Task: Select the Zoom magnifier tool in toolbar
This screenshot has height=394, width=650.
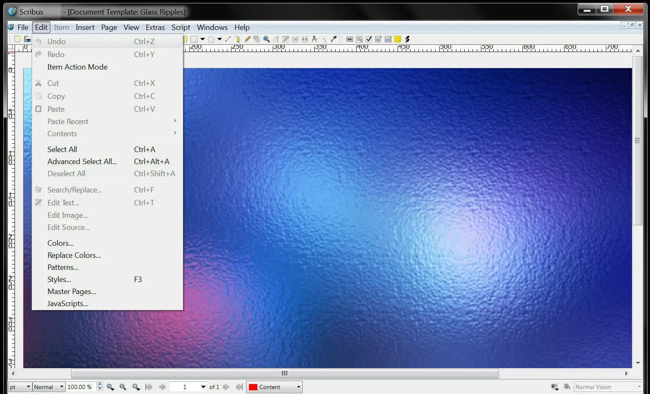Action: (266, 39)
